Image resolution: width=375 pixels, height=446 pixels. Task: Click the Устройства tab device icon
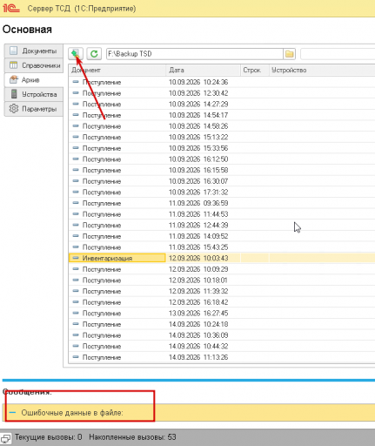[14, 94]
